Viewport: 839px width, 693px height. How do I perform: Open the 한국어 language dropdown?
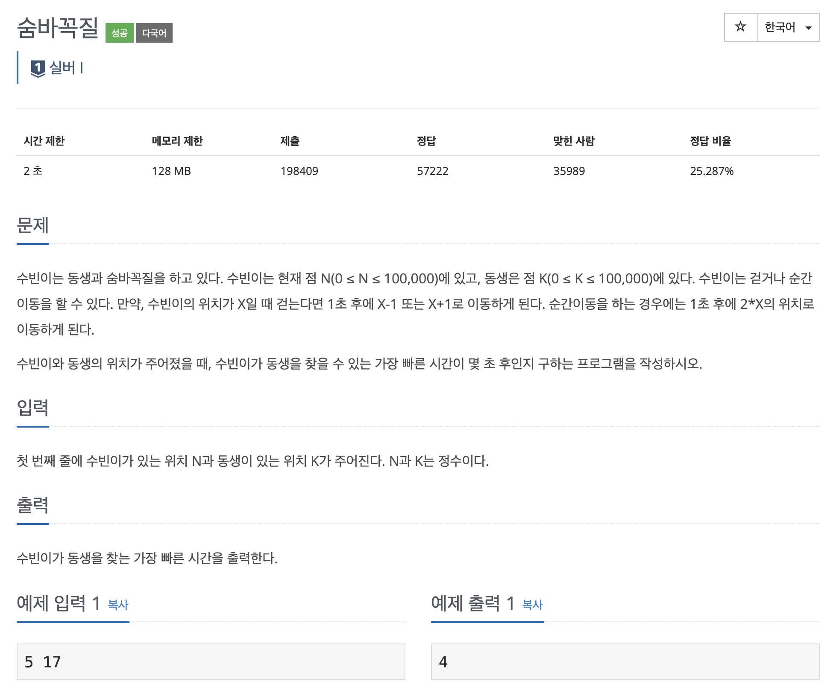[780, 27]
